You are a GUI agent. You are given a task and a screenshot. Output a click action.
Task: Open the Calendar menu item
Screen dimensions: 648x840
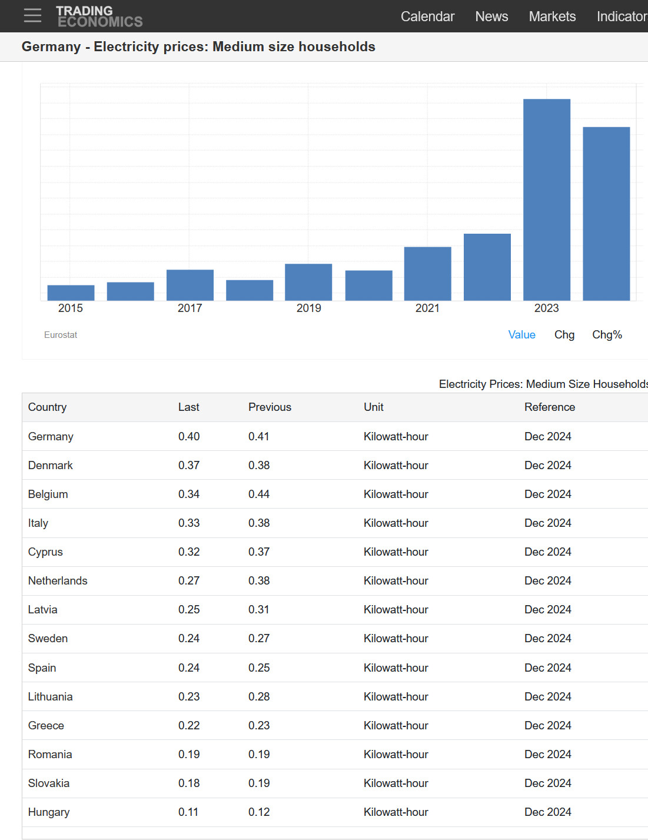coord(427,16)
